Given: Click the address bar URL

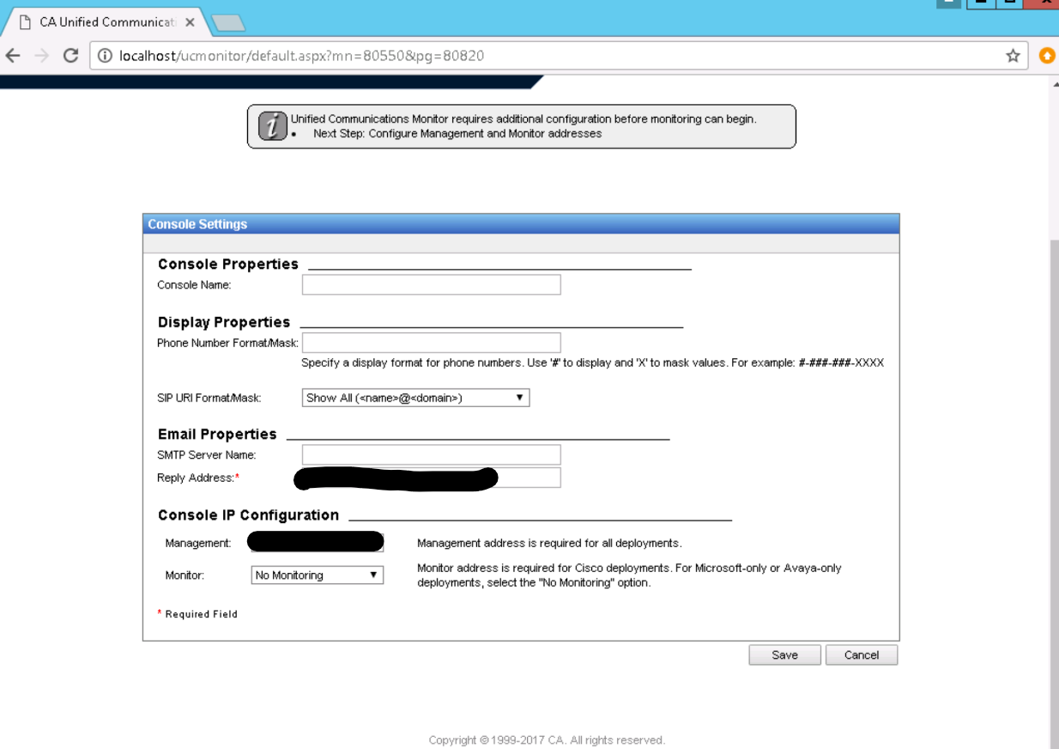Looking at the screenshot, I should (x=301, y=56).
